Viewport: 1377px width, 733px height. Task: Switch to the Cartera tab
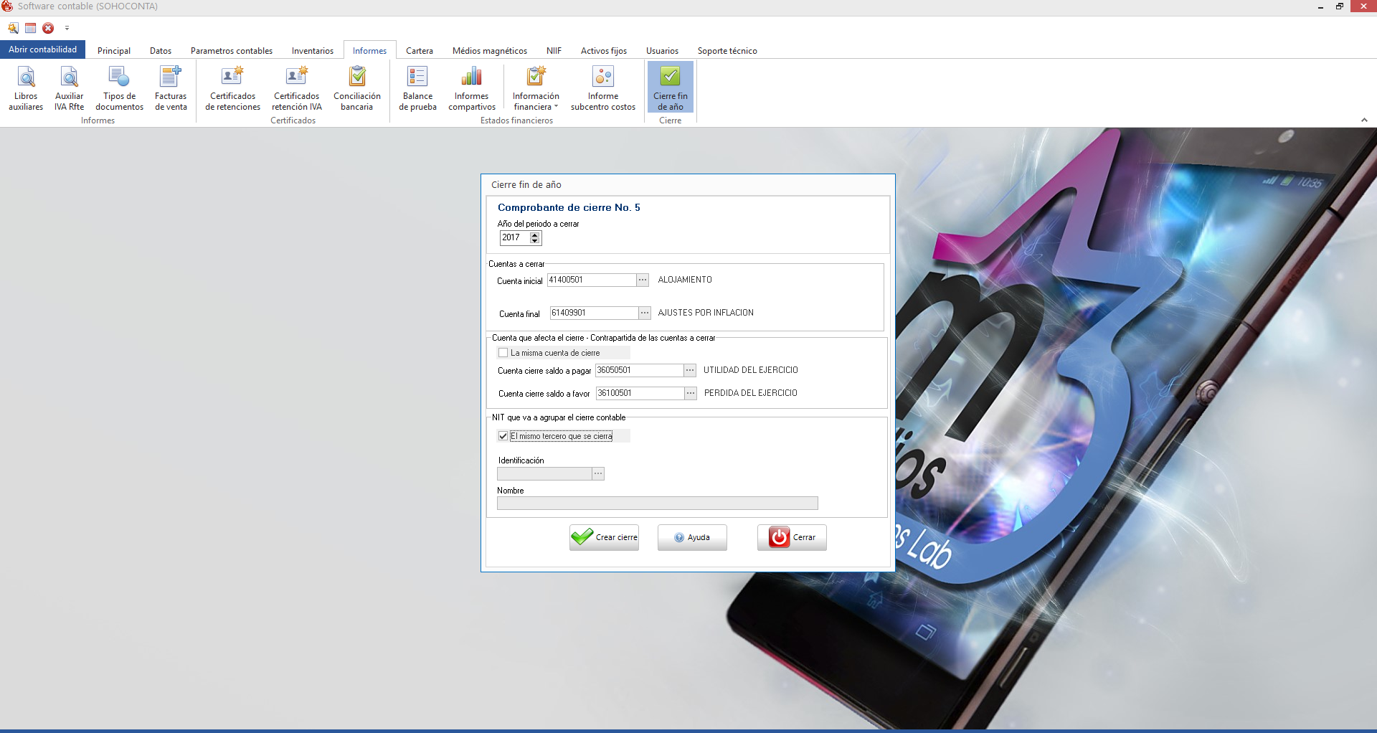coord(419,51)
